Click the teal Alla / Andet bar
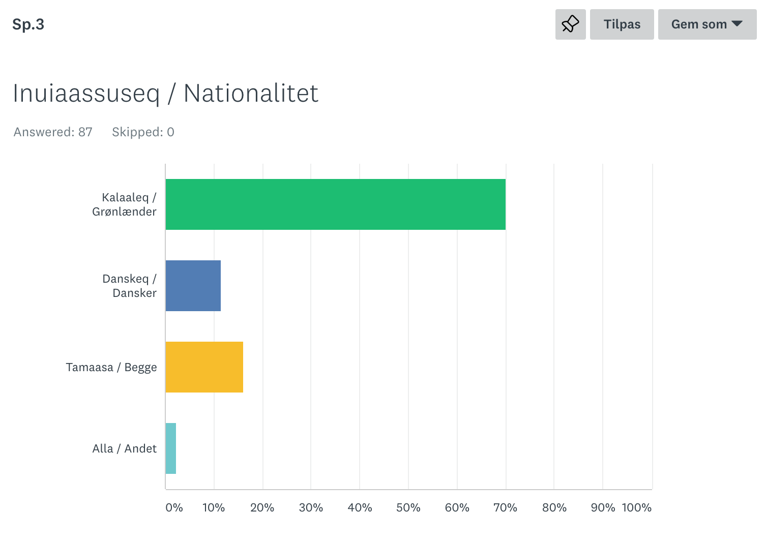765x542 pixels. (x=171, y=448)
